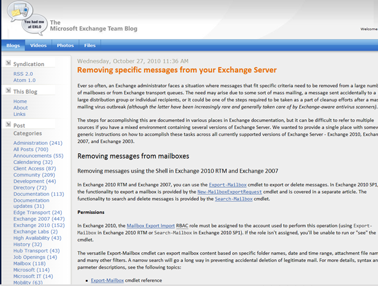Open Calendaring (32) category
The image size is (378, 286).
point(33,162)
